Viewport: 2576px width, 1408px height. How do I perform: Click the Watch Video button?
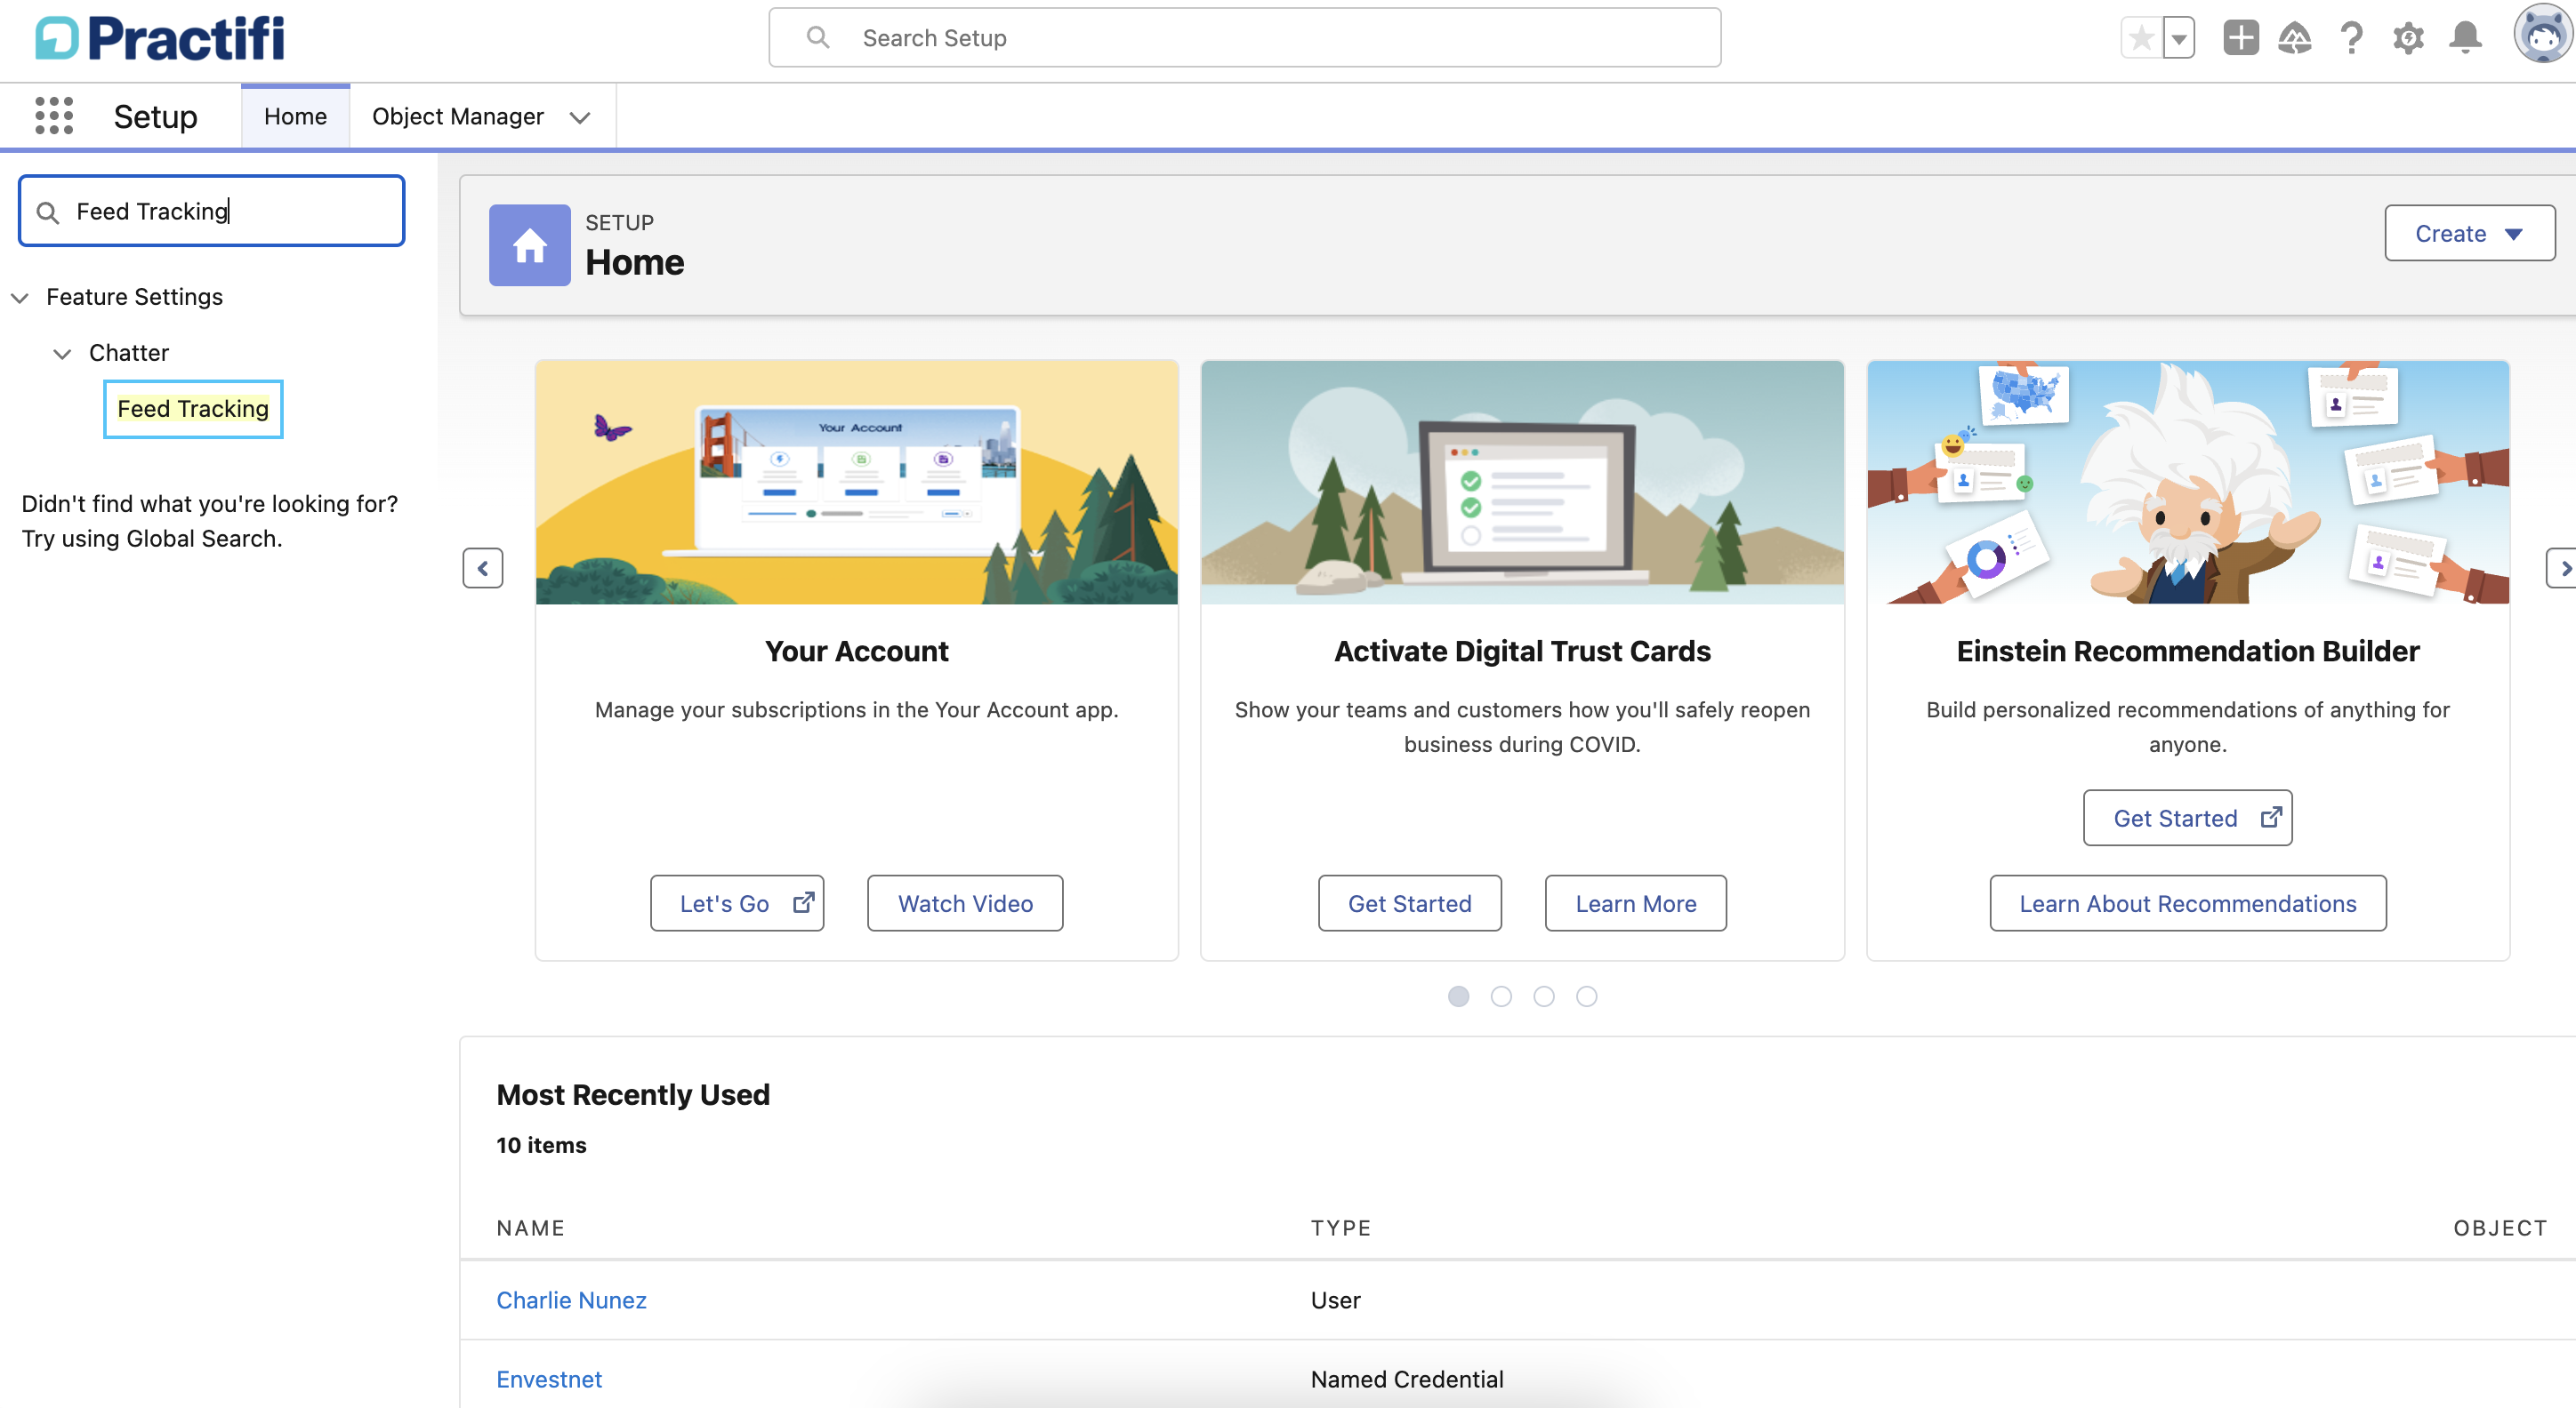point(965,903)
